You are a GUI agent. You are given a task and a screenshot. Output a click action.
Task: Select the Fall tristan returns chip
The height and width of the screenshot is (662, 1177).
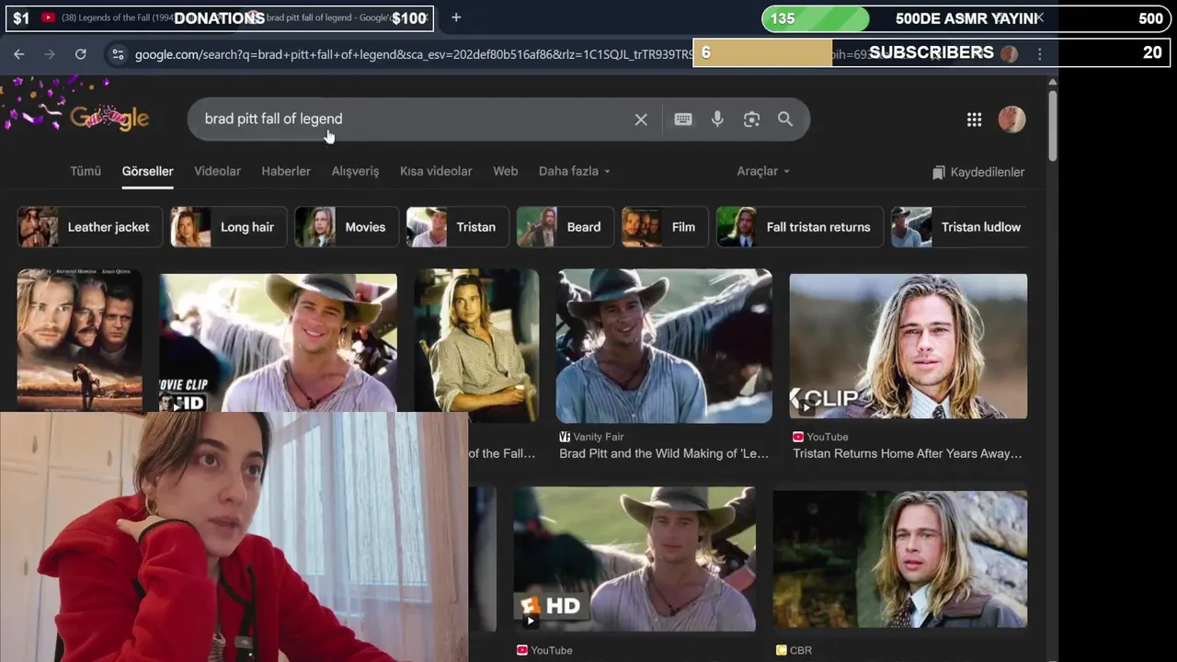(800, 227)
